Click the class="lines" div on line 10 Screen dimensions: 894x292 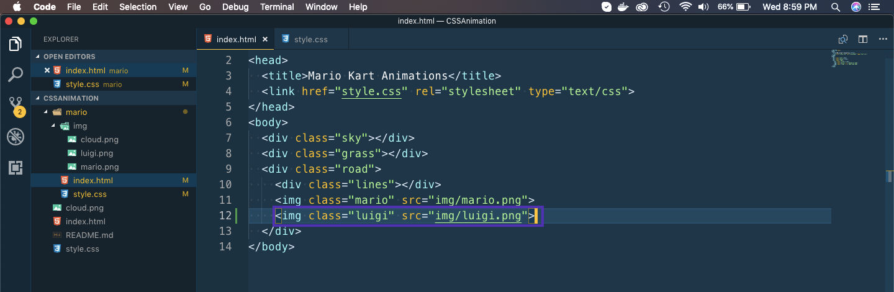358,185
